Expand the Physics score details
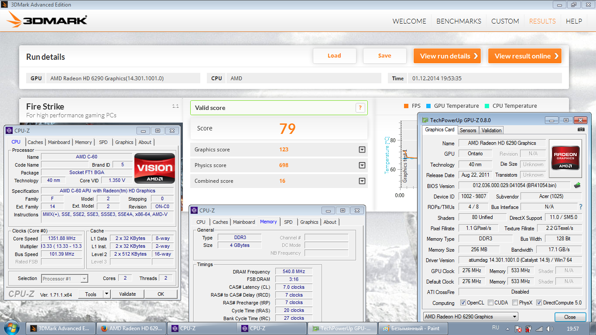 click(362, 165)
